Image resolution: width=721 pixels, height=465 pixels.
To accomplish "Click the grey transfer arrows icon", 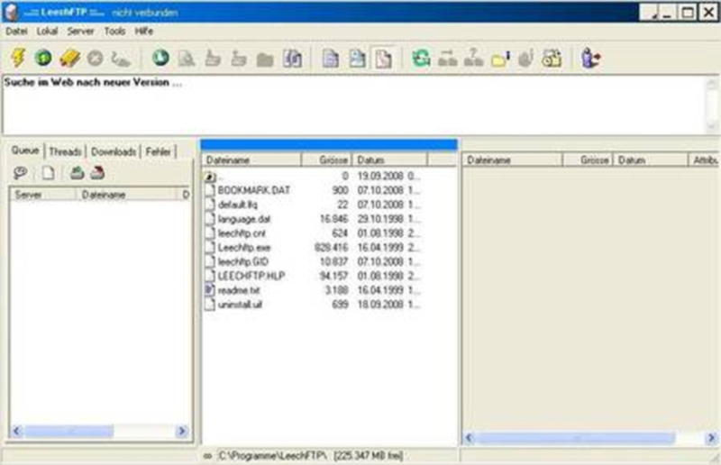I will pyautogui.click(x=447, y=59).
